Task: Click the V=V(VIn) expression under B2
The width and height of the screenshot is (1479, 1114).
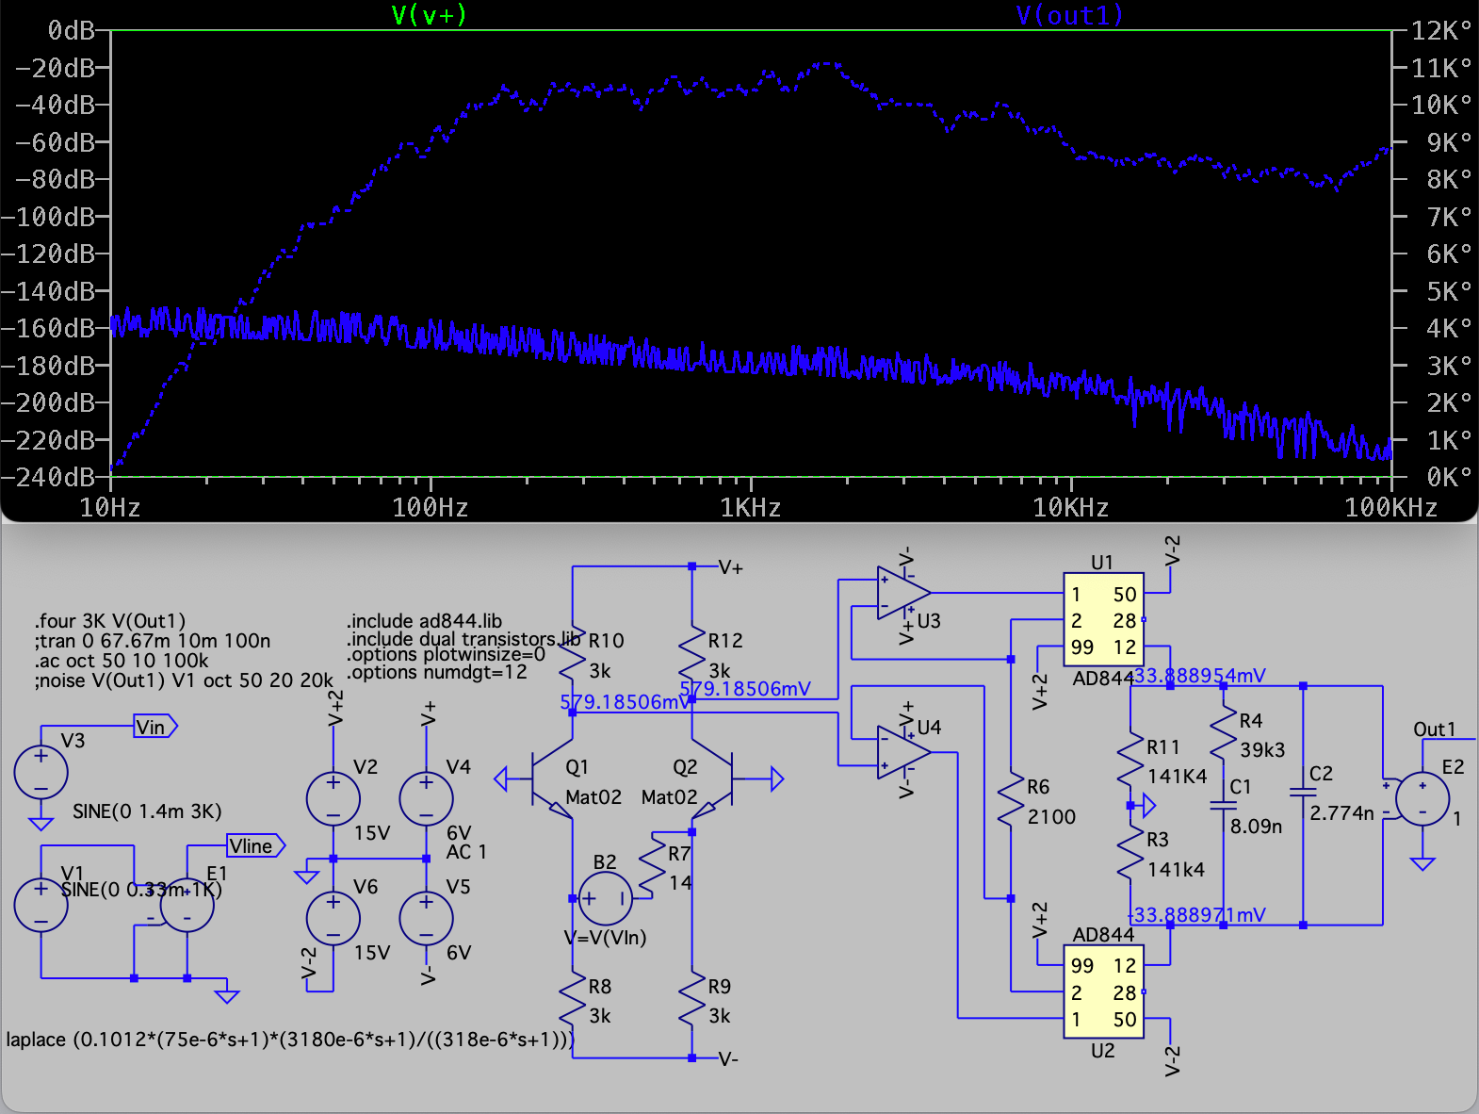Action: [605, 938]
